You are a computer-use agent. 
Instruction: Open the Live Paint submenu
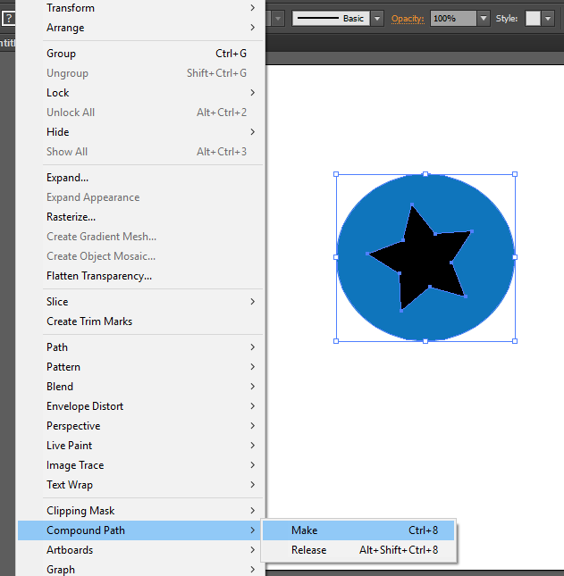(141, 446)
